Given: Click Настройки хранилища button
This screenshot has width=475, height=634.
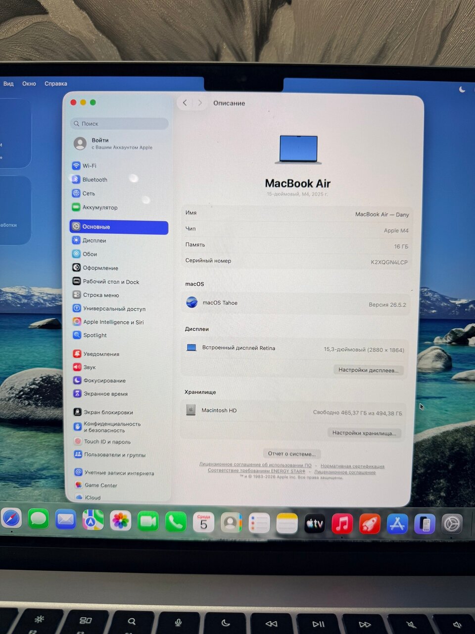Looking at the screenshot, I should 364,433.
